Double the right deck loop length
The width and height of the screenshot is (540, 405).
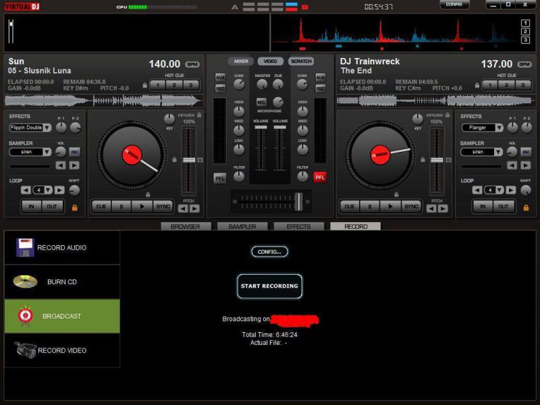(511, 190)
